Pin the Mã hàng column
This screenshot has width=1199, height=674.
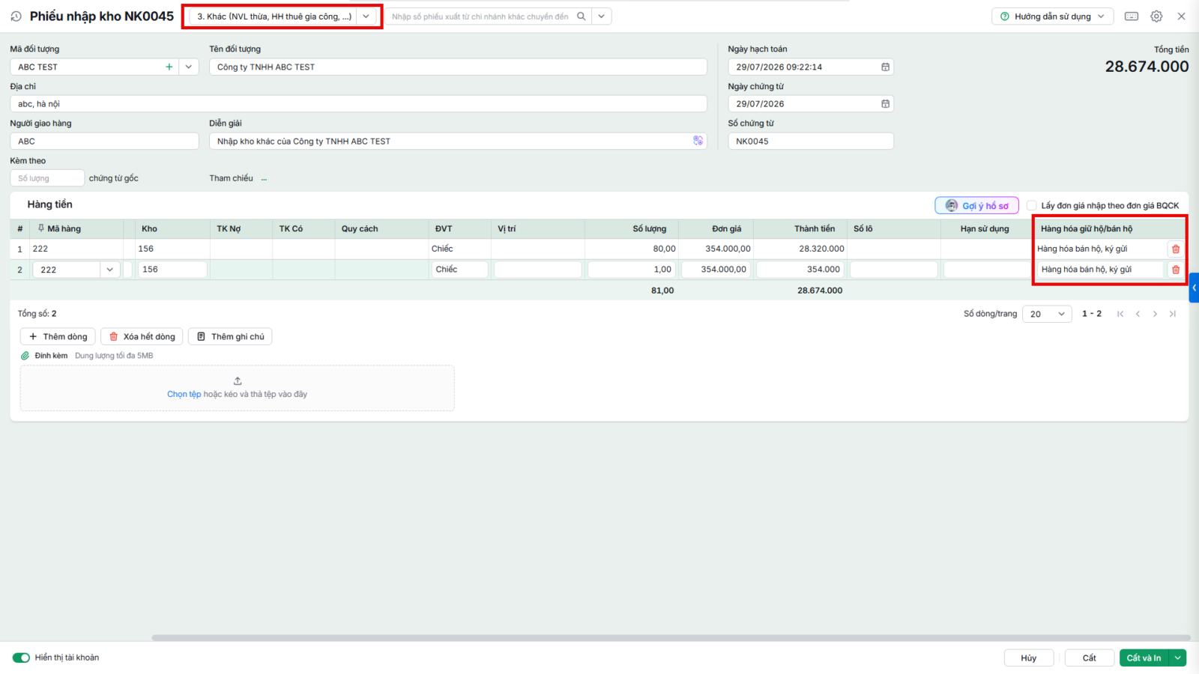[41, 228]
